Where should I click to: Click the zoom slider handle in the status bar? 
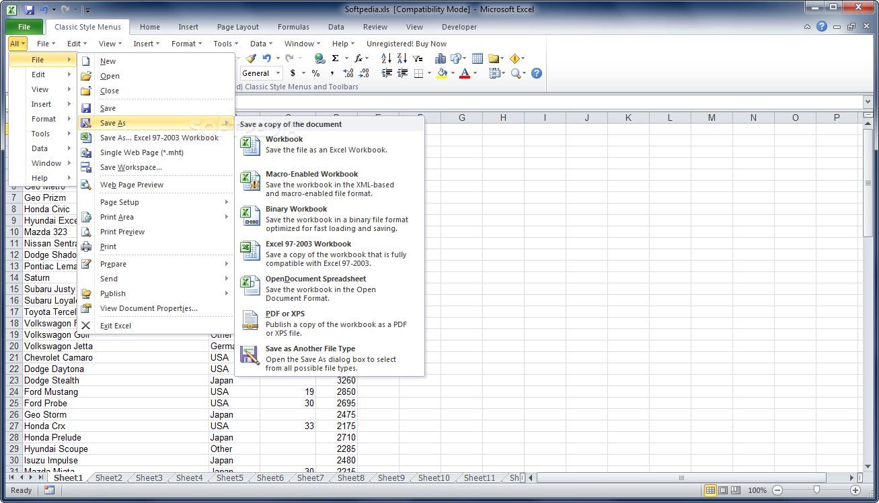816,490
